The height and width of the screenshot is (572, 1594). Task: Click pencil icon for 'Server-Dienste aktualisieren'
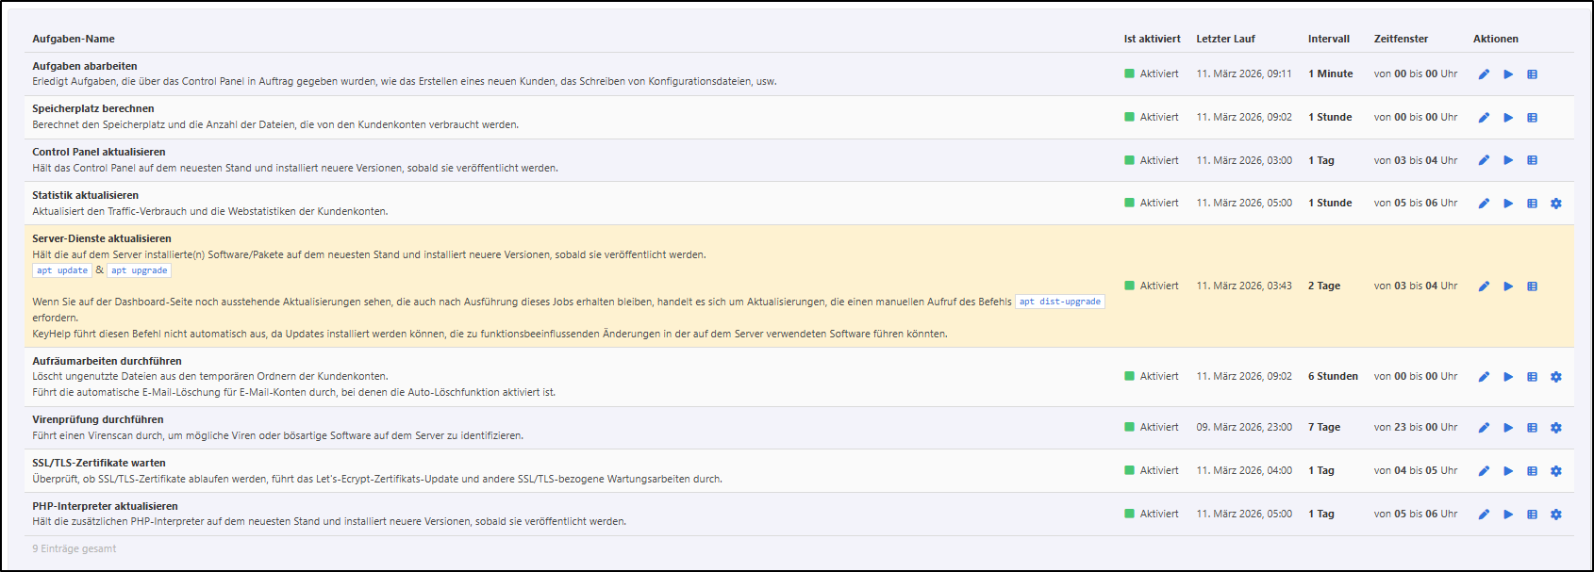(x=1484, y=286)
